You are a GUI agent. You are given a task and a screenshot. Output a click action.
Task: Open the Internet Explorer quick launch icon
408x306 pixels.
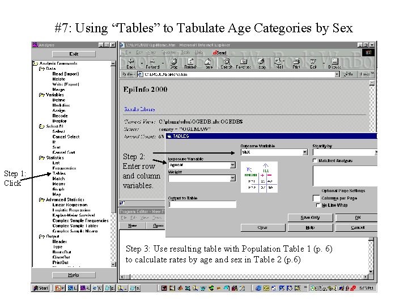click(x=258, y=288)
